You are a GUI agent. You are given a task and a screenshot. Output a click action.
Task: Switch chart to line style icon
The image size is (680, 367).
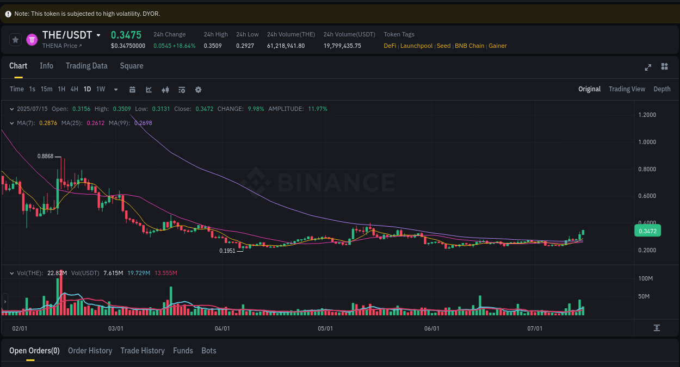(149, 89)
